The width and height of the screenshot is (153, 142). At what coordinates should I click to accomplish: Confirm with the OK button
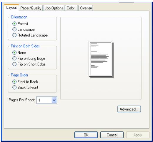point(86,135)
